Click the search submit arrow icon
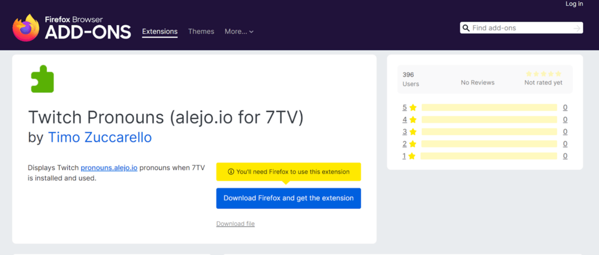This screenshot has width=599, height=255. pos(577,28)
